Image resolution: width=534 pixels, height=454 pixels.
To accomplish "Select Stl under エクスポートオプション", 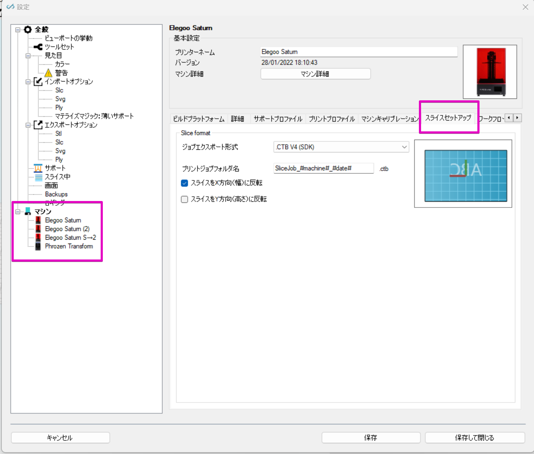I will (58, 134).
